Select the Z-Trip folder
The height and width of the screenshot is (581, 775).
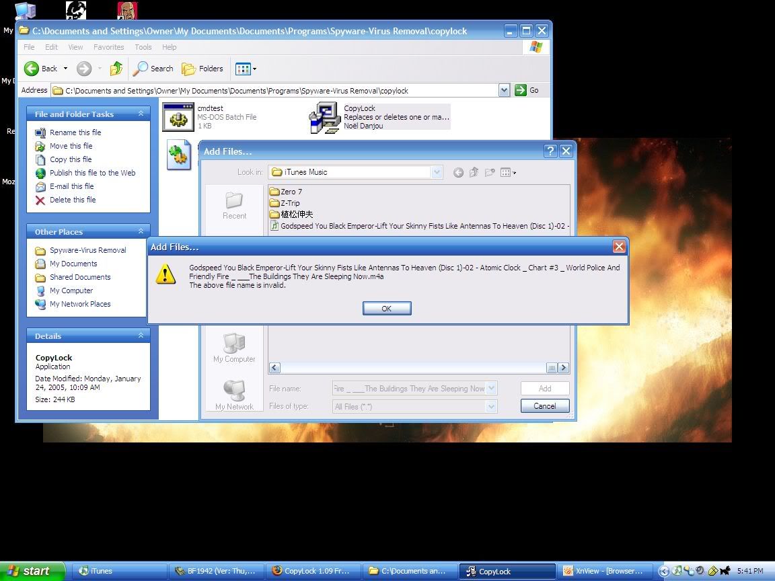click(x=285, y=203)
